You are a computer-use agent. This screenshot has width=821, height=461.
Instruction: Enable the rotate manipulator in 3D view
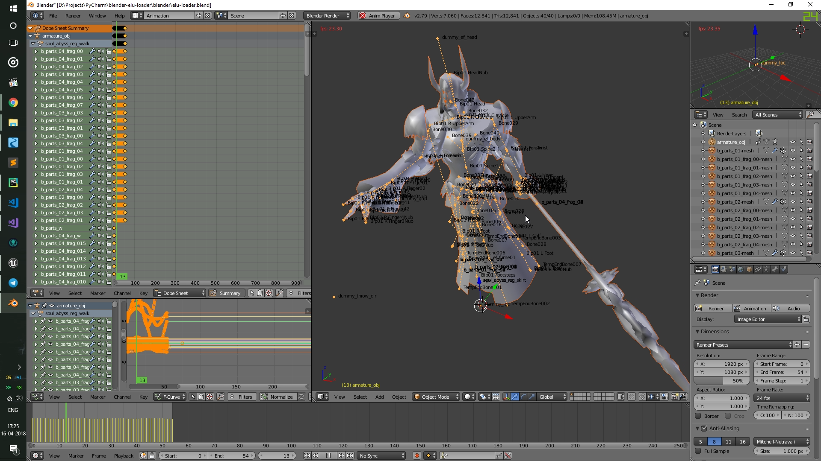pyautogui.click(x=523, y=397)
